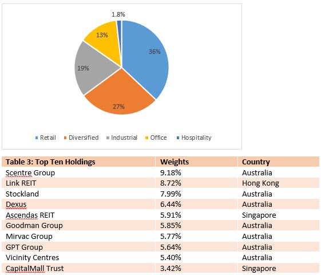
Task: Click the 5.91% weight value
Action: pos(171,215)
